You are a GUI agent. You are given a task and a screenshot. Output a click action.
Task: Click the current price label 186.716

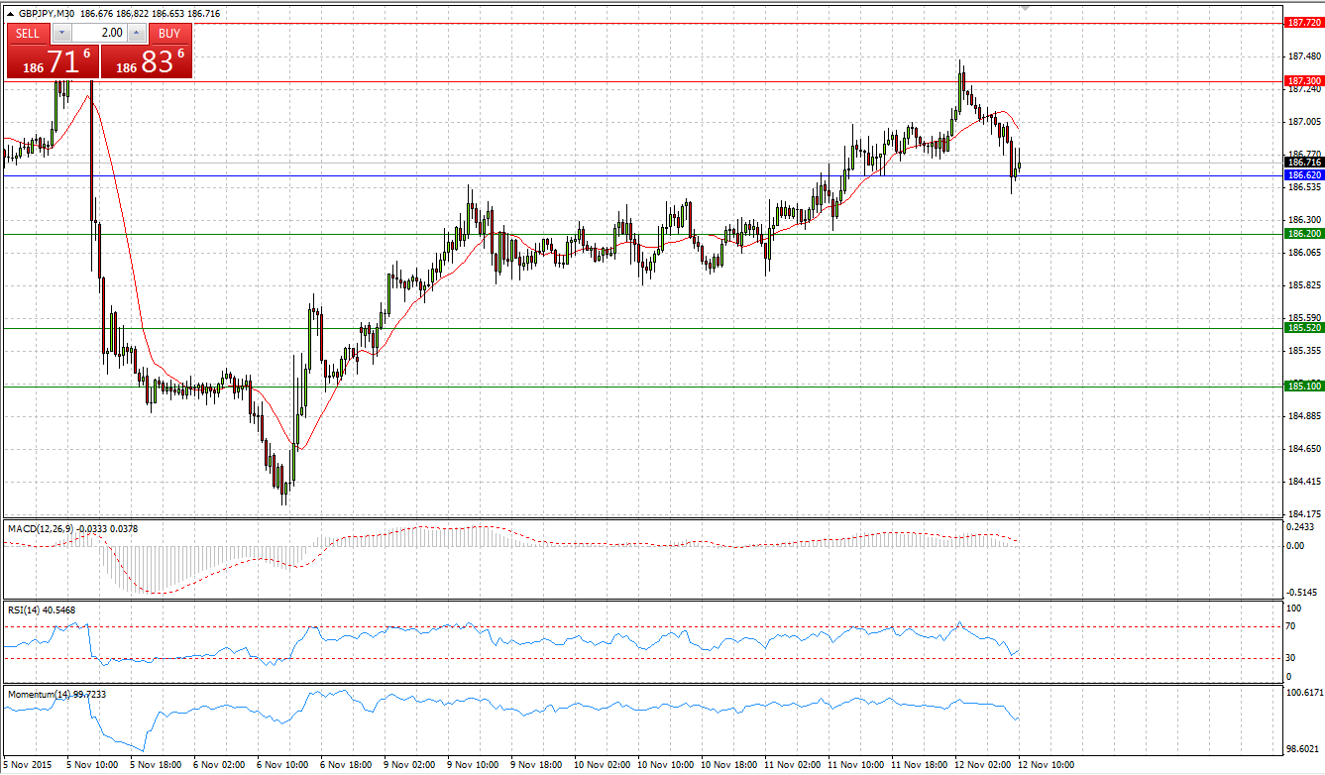[x=1303, y=162]
